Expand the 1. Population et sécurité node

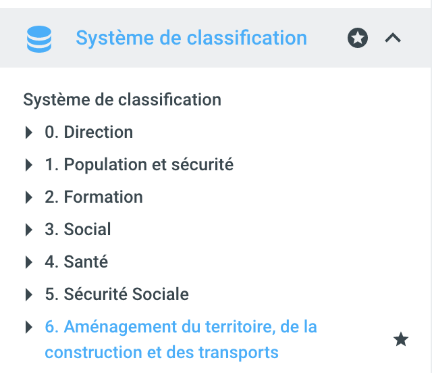[x=28, y=165]
